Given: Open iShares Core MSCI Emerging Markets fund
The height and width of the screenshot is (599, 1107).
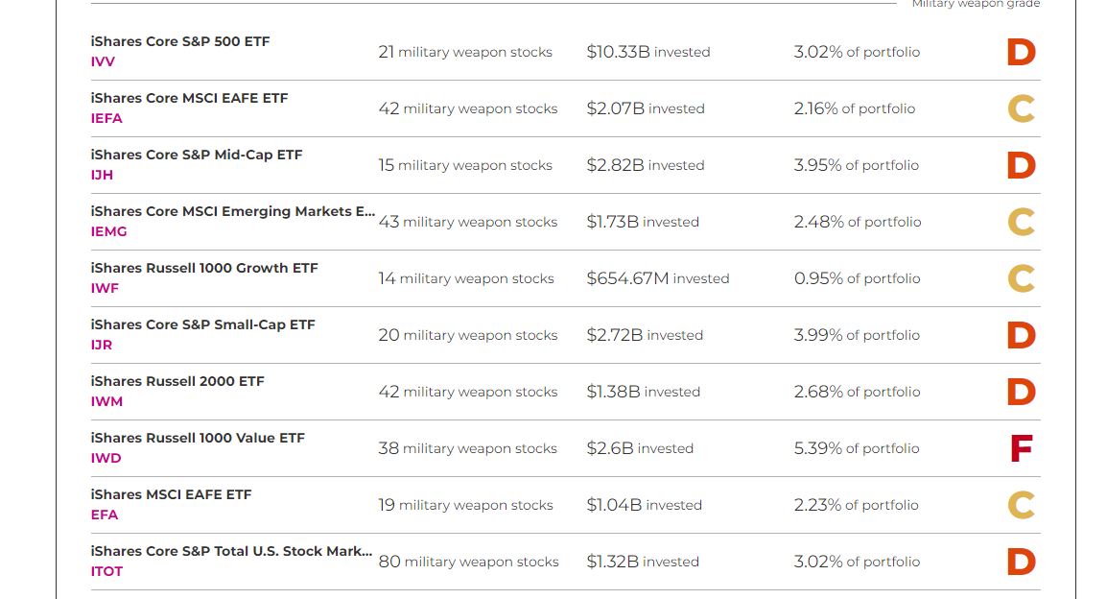Looking at the screenshot, I should [232, 211].
